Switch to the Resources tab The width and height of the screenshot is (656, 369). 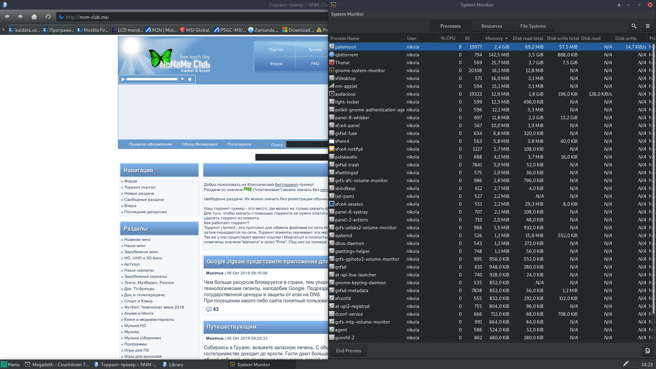[x=491, y=26]
